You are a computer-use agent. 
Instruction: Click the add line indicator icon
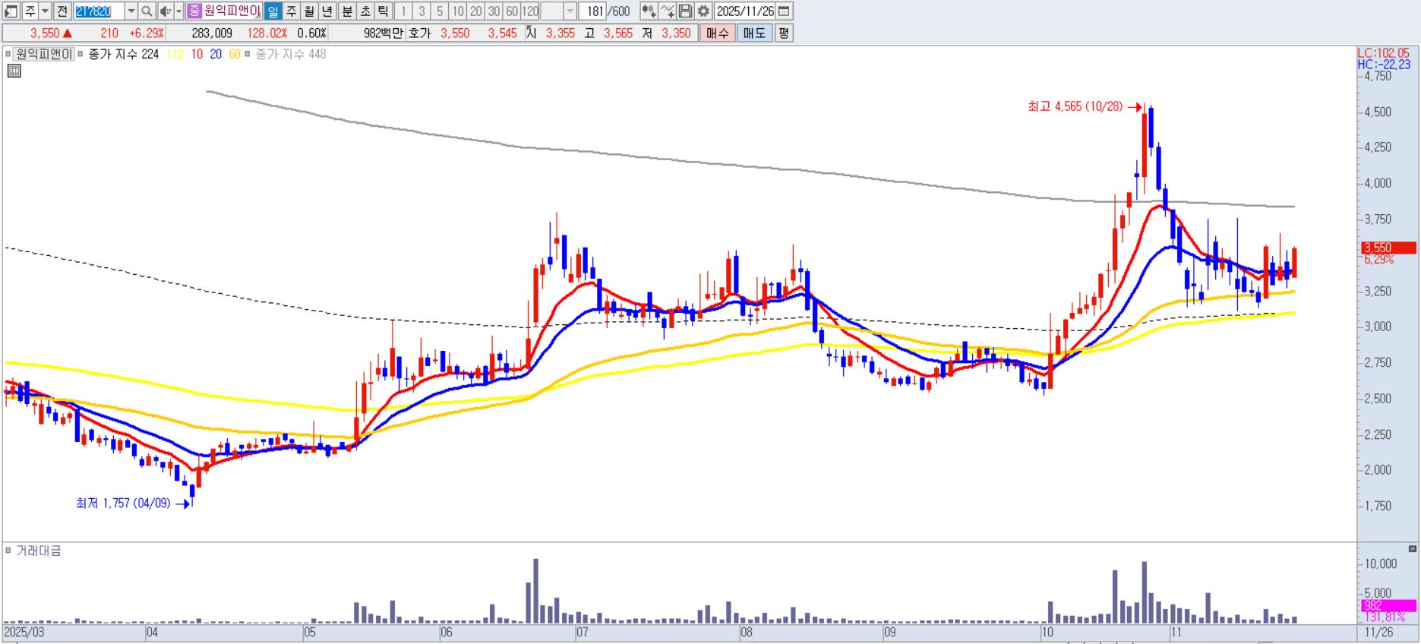coord(667,11)
